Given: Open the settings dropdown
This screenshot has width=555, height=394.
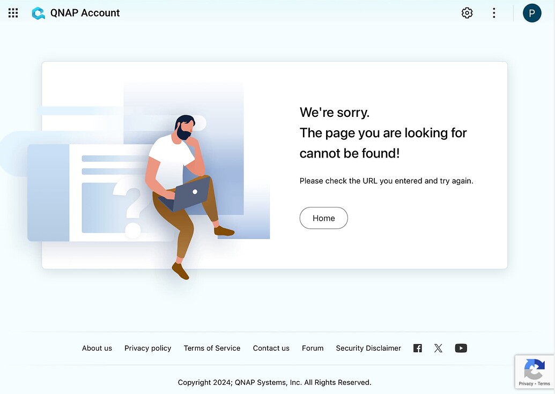Looking at the screenshot, I should (467, 12).
